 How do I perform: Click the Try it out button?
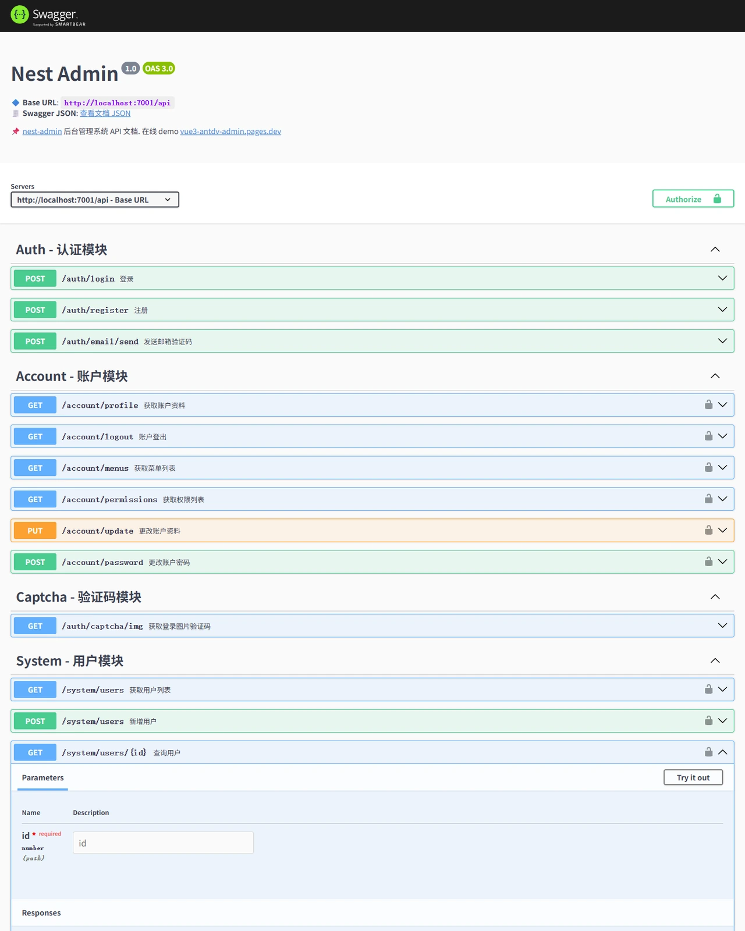tap(693, 777)
